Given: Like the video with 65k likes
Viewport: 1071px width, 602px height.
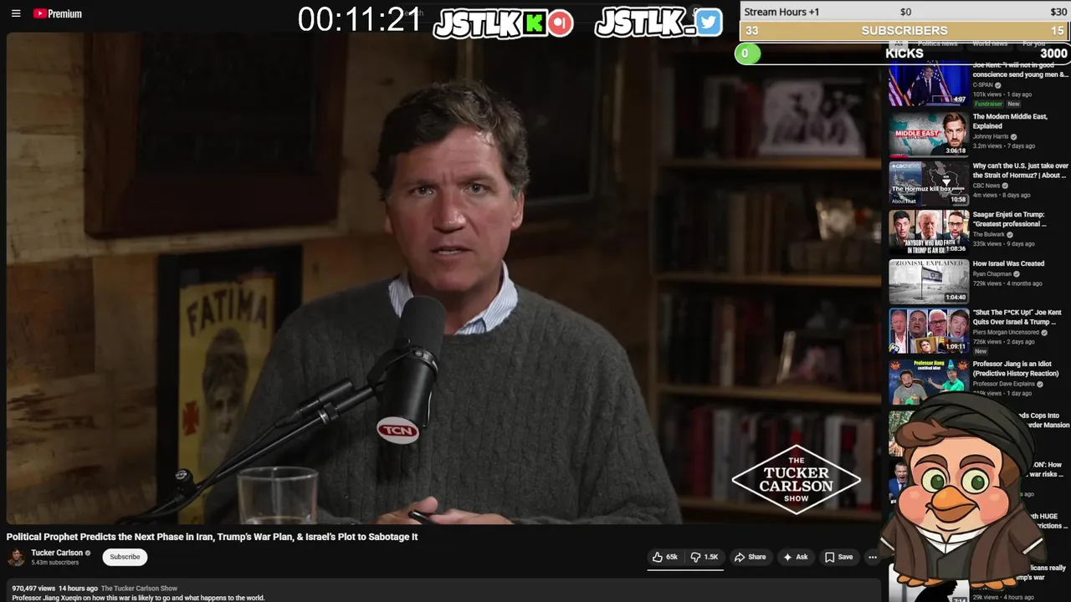Looking at the screenshot, I should coord(665,557).
